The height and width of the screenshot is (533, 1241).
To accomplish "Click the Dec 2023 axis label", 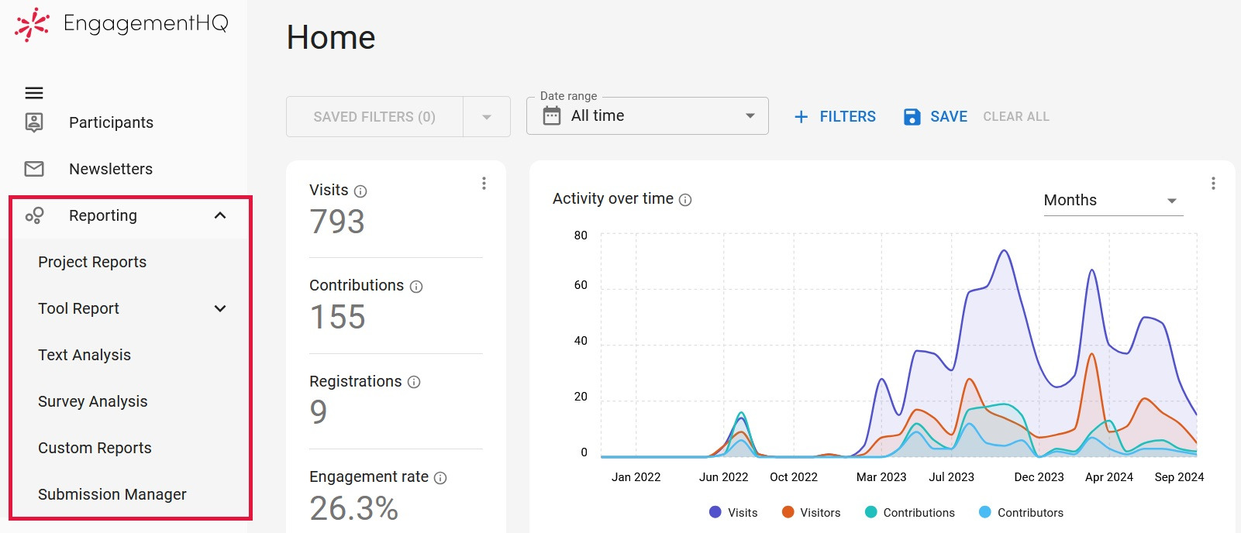I will click(x=1039, y=477).
